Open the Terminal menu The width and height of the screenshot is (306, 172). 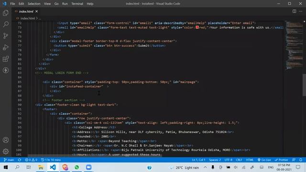pos(77,4)
